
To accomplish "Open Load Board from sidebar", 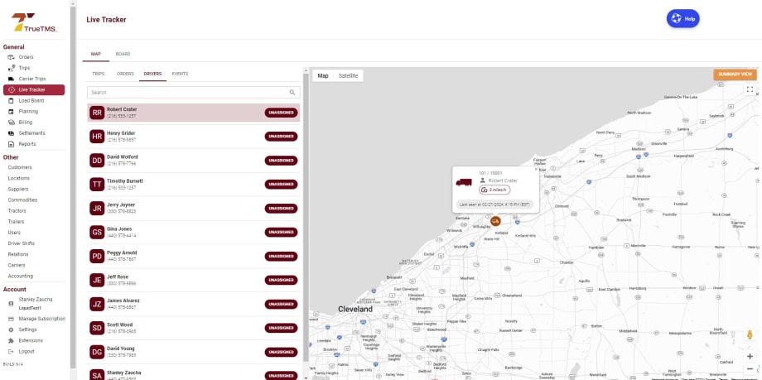I will pos(31,100).
